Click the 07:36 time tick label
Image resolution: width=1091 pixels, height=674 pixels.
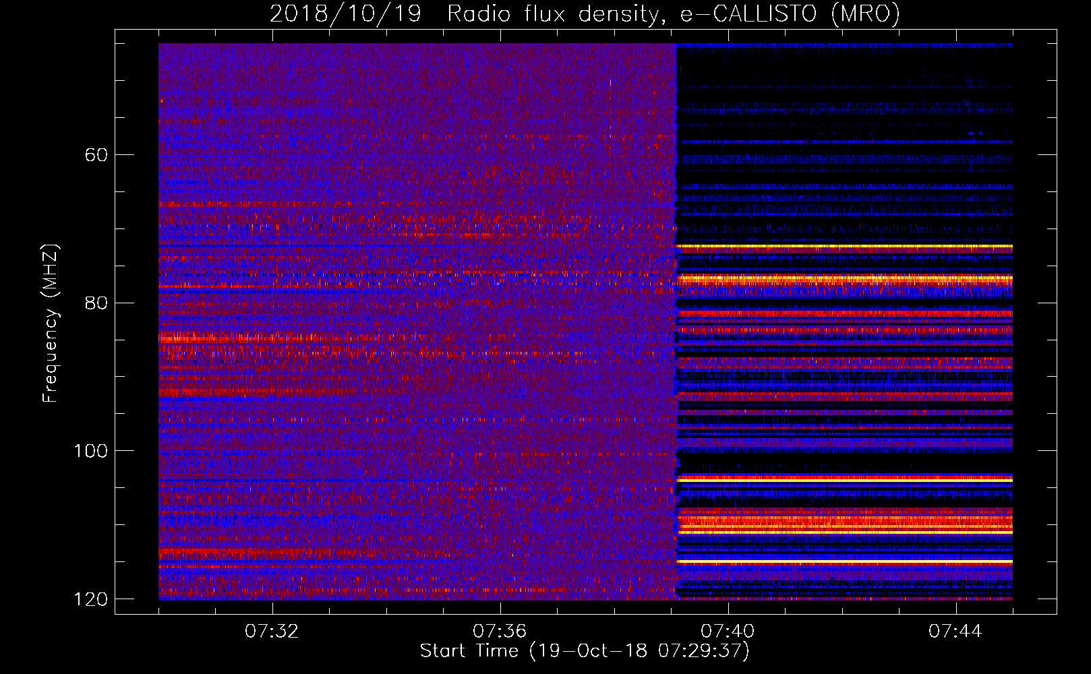[x=500, y=631]
